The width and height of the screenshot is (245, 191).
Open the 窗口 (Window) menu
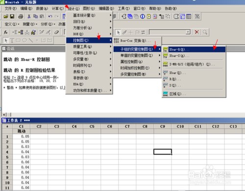click(x=139, y=8)
